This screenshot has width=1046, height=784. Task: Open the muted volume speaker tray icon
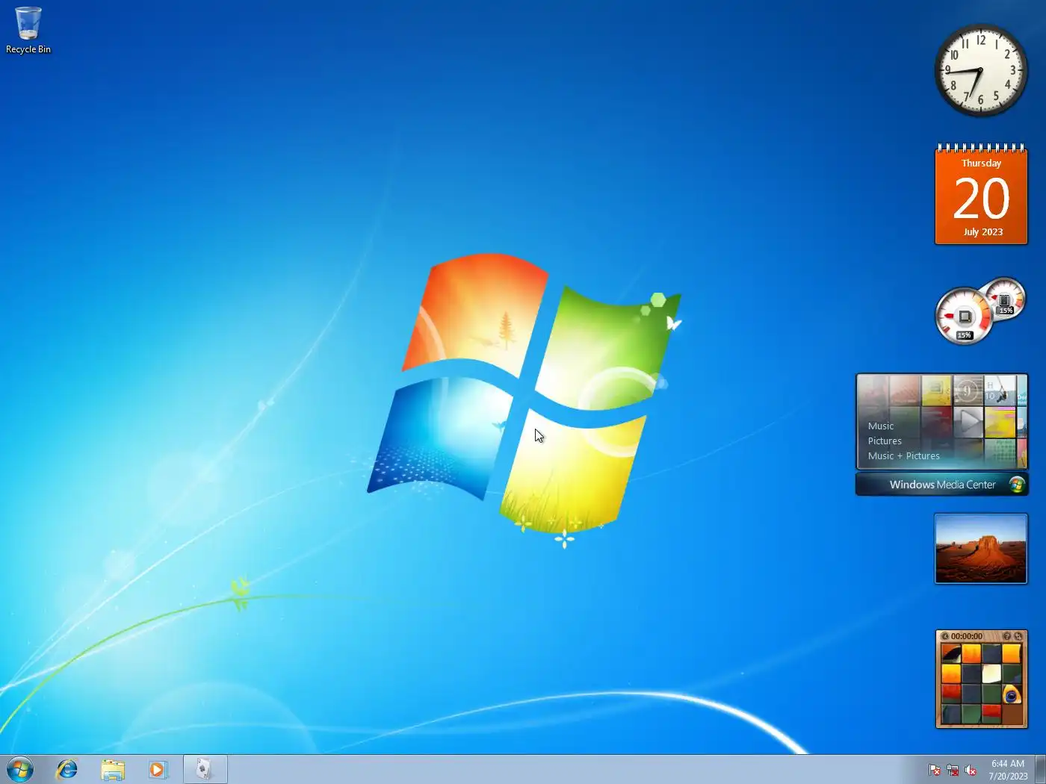(x=971, y=770)
